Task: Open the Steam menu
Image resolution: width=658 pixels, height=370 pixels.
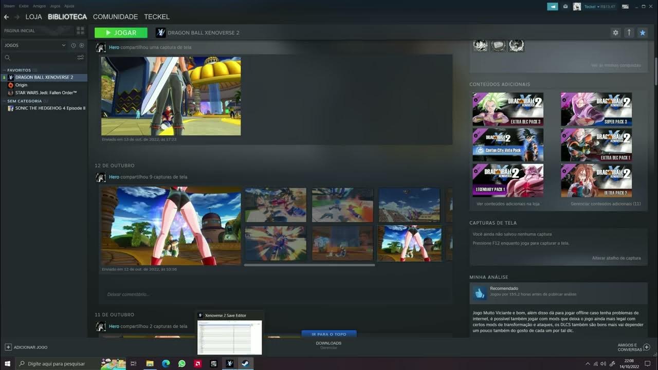Action: click(9, 6)
